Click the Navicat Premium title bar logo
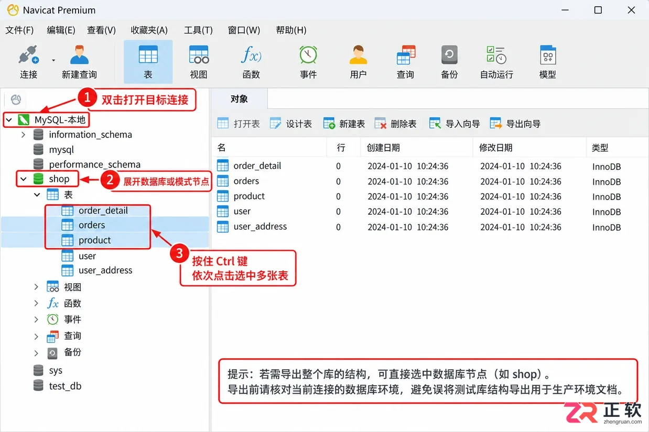Viewport: 649px width, 432px height. click(x=12, y=10)
